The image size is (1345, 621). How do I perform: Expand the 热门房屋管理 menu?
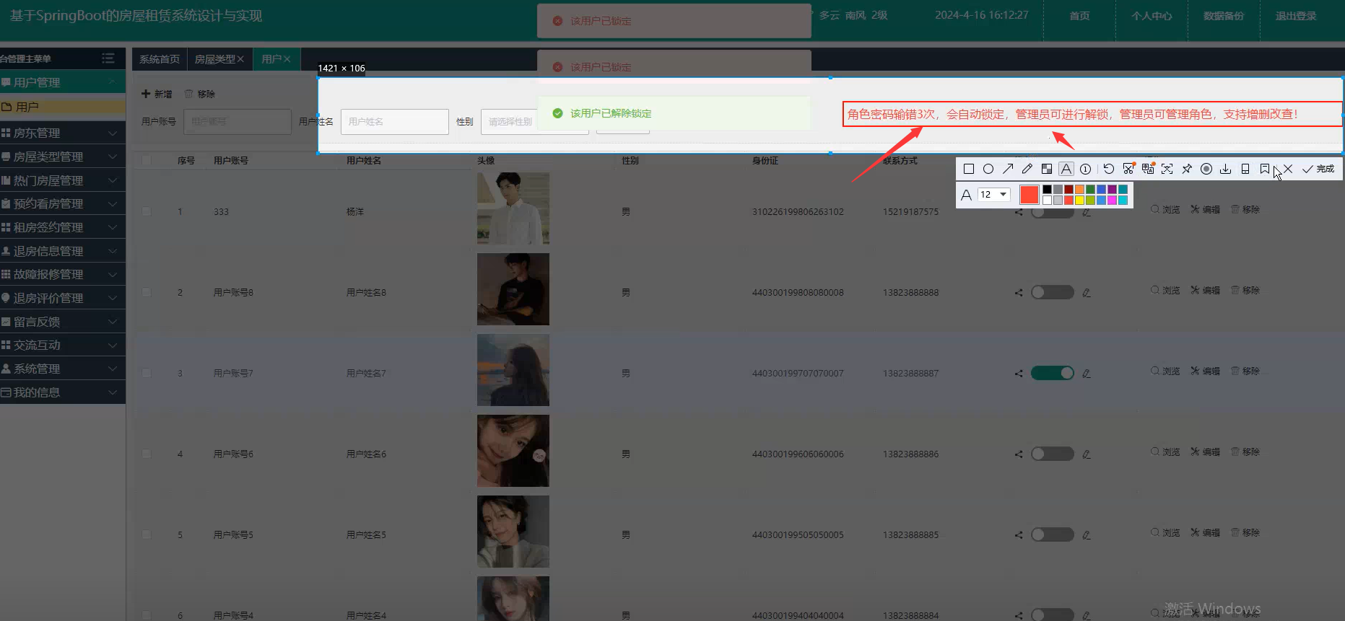pyautogui.click(x=63, y=180)
